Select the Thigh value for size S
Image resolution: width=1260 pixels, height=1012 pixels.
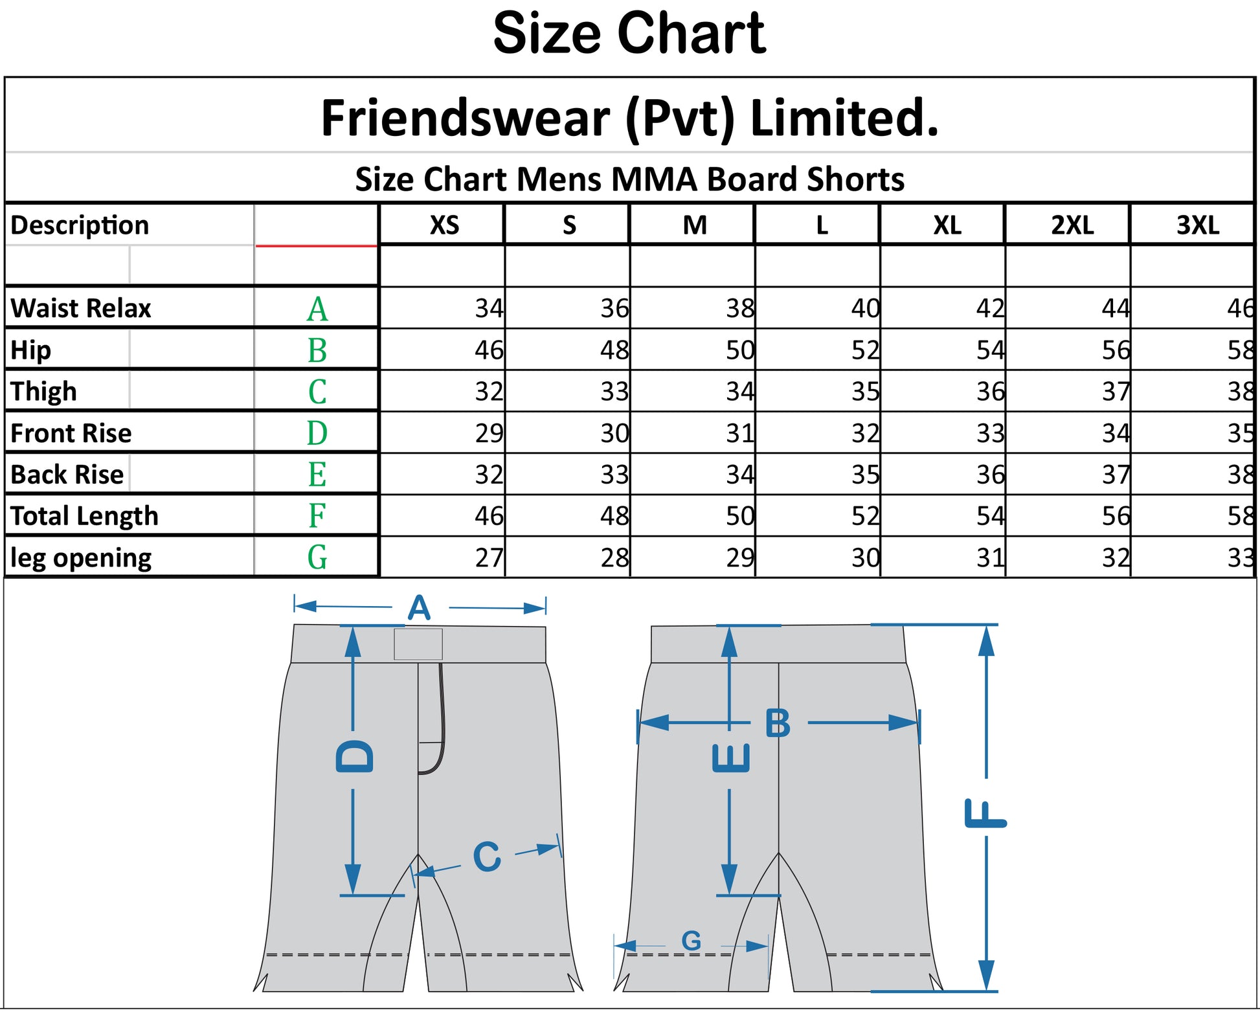coord(614,392)
